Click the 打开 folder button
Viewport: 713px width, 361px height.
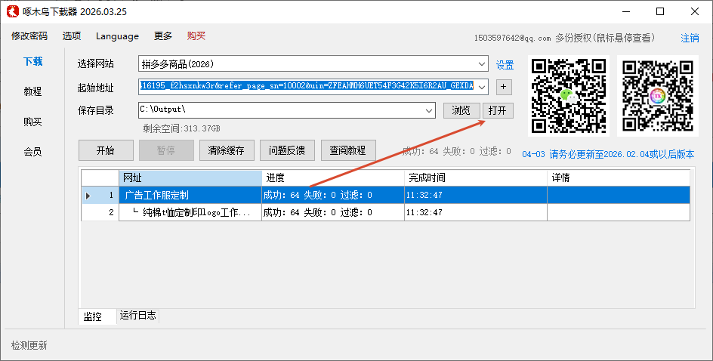coord(498,110)
